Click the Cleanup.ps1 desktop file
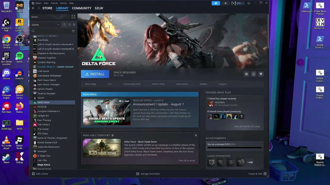The image size is (330, 185). point(307,7)
